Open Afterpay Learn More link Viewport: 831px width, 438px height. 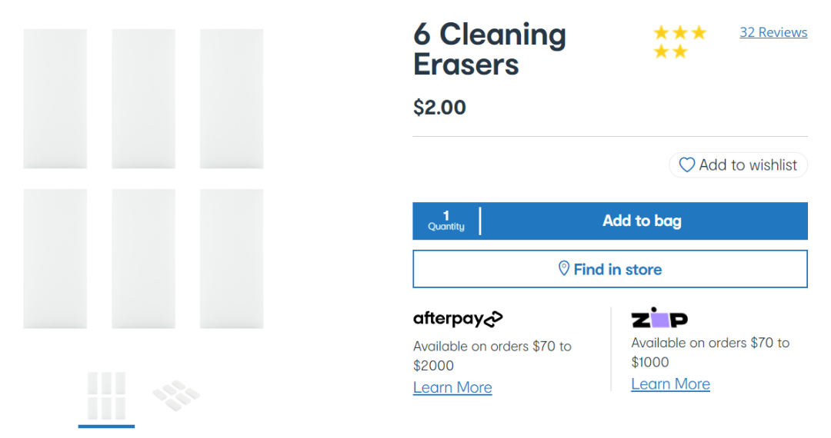[452, 387]
